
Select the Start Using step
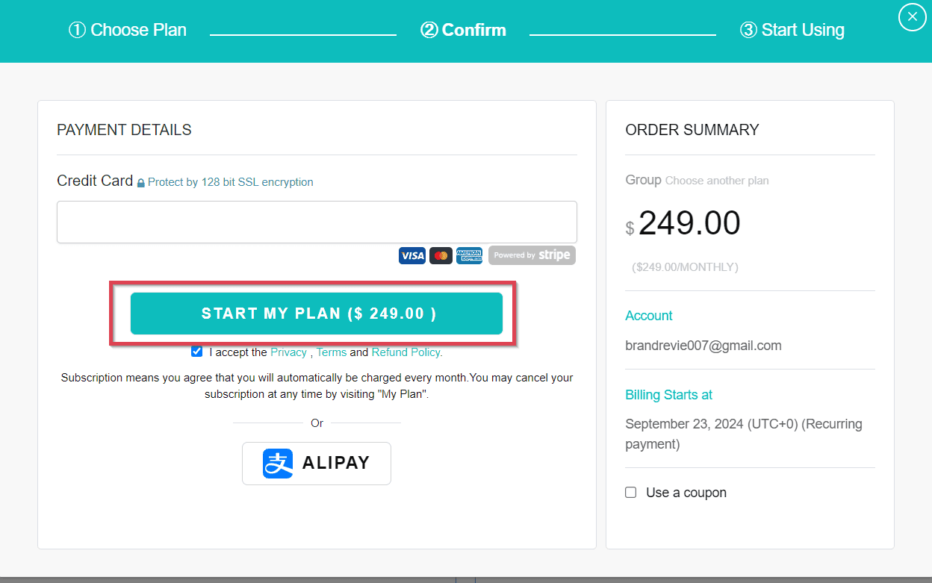(792, 30)
